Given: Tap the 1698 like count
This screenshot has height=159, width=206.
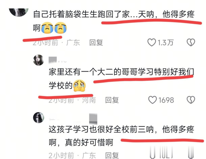Looking at the screenshot, I should pos(166,100).
